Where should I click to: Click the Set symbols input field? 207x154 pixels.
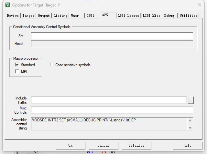(112, 36)
